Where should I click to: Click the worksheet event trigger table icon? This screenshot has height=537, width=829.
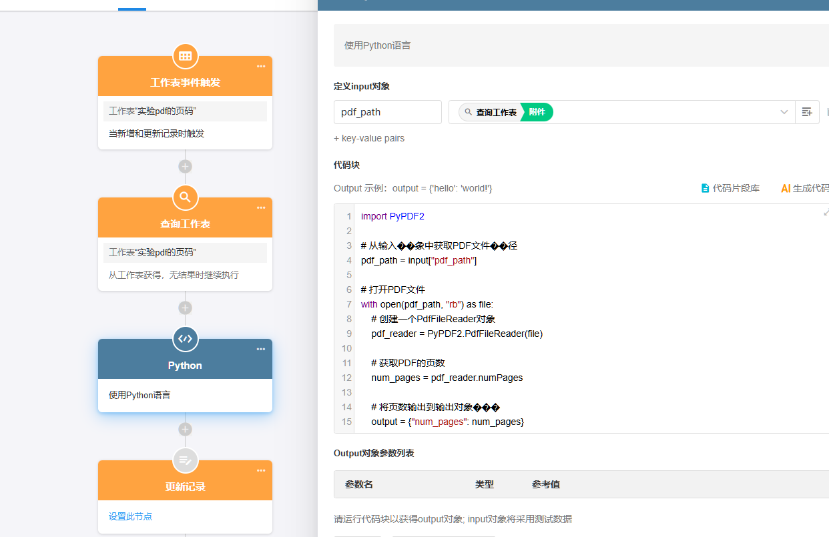coord(186,56)
